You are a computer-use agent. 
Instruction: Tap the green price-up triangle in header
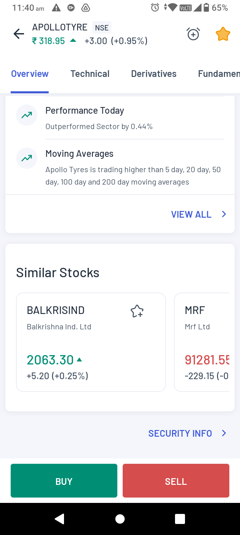click(73, 41)
